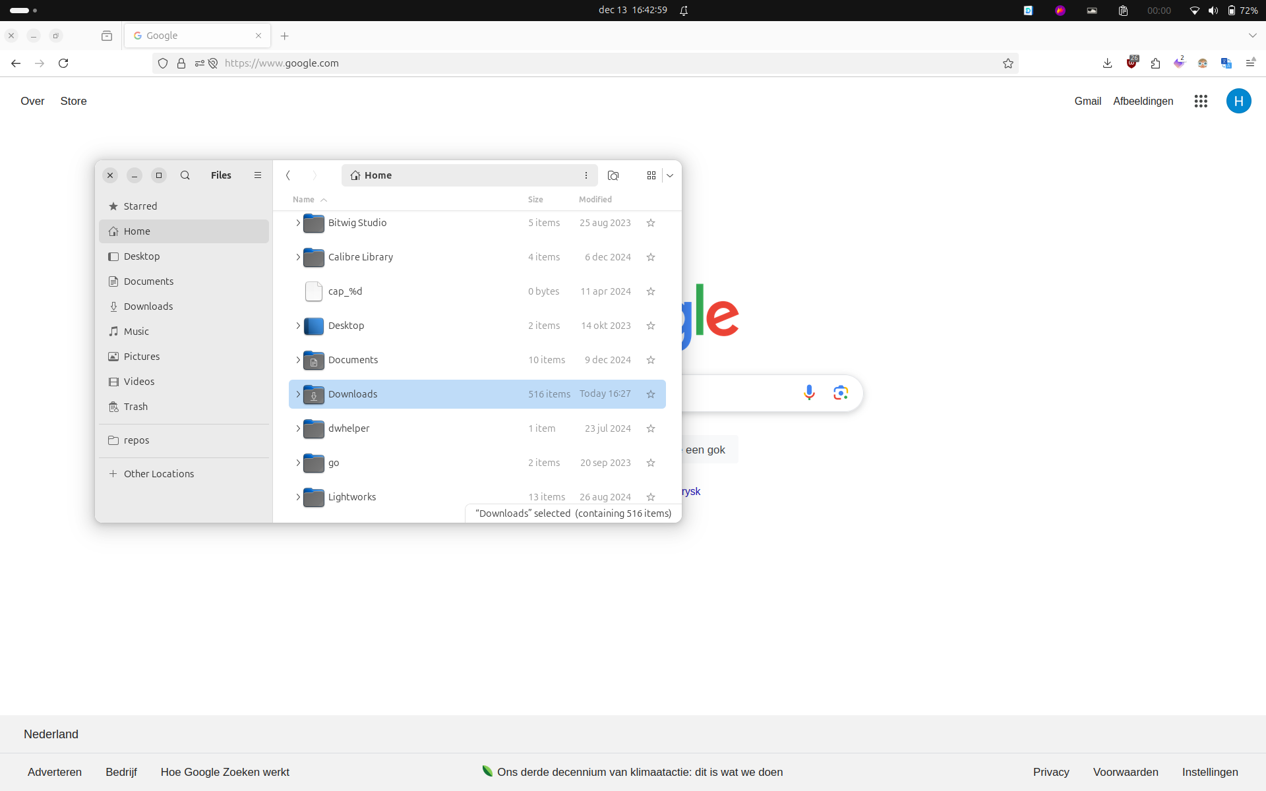Star the cap_%d file

click(651, 291)
